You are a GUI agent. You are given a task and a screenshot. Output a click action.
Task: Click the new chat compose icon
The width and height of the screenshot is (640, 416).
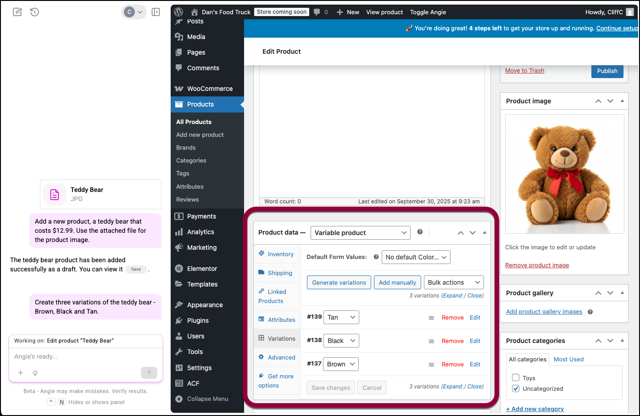coord(17,12)
